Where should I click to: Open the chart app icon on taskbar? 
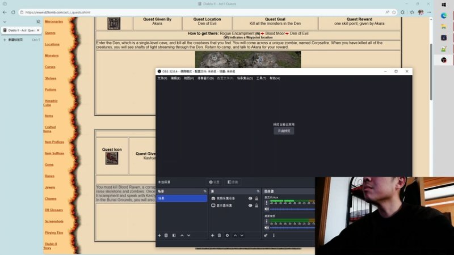point(444,49)
